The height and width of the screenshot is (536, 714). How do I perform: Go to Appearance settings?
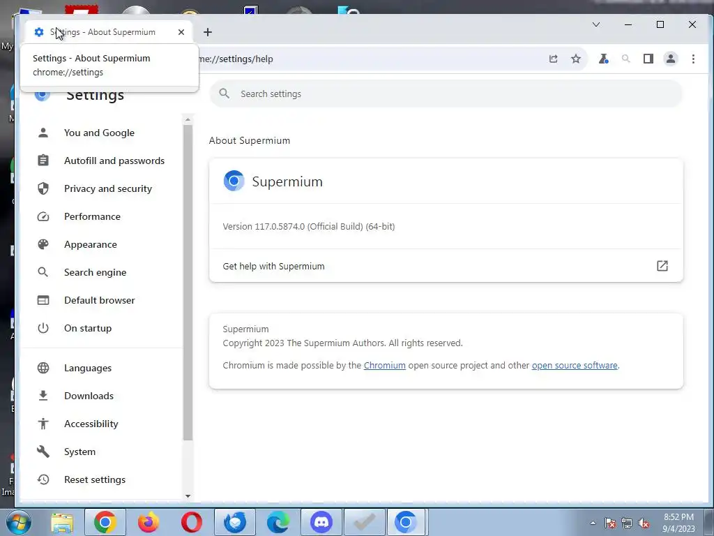click(x=90, y=244)
